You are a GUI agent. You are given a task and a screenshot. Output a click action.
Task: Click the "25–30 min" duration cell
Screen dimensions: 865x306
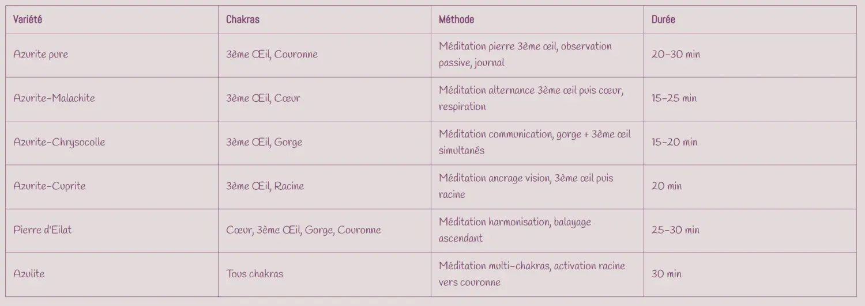point(675,230)
